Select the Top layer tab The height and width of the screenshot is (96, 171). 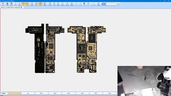(28, 93)
